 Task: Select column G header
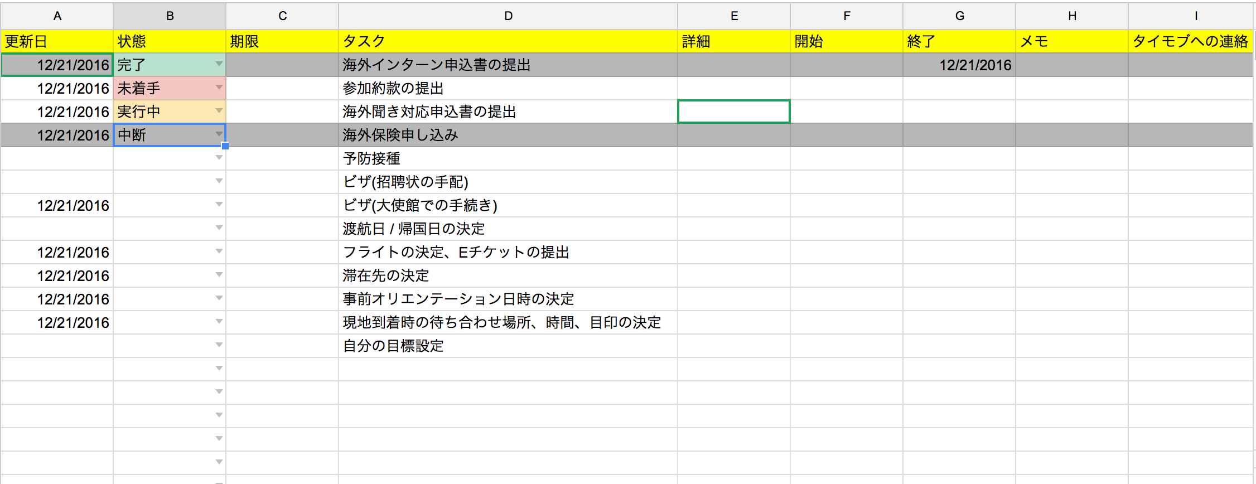coord(959,16)
